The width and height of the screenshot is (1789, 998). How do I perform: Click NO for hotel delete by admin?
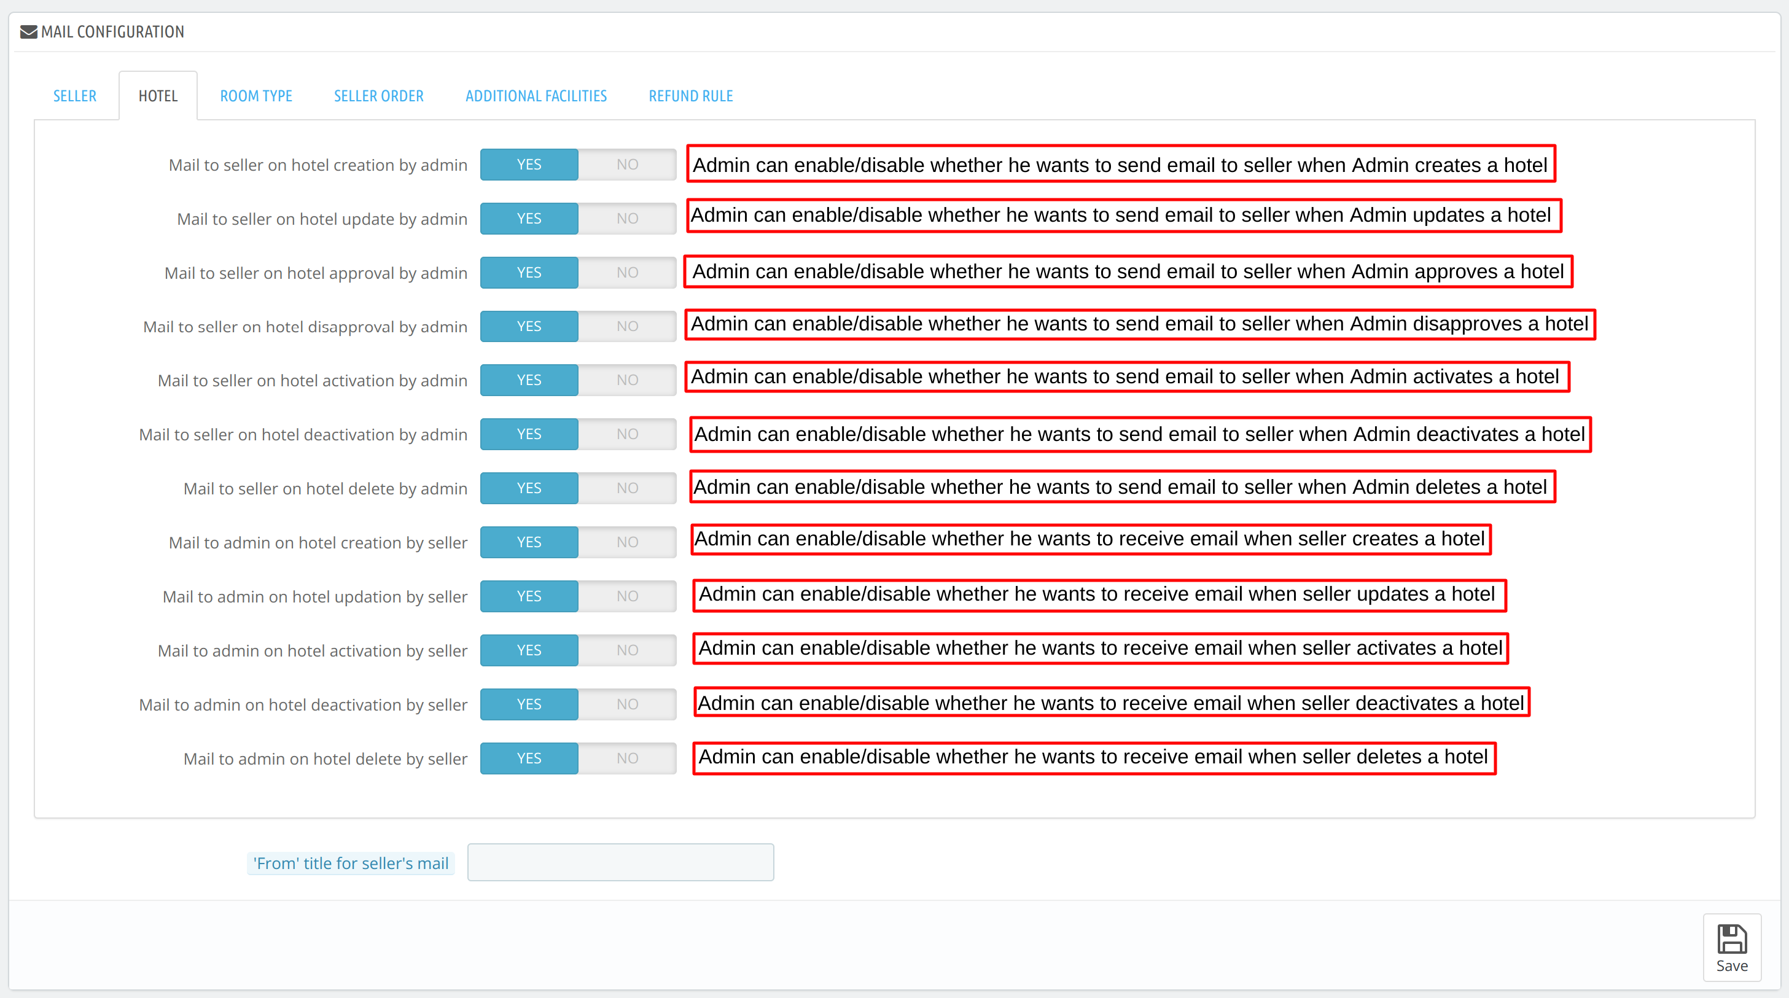coord(626,488)
